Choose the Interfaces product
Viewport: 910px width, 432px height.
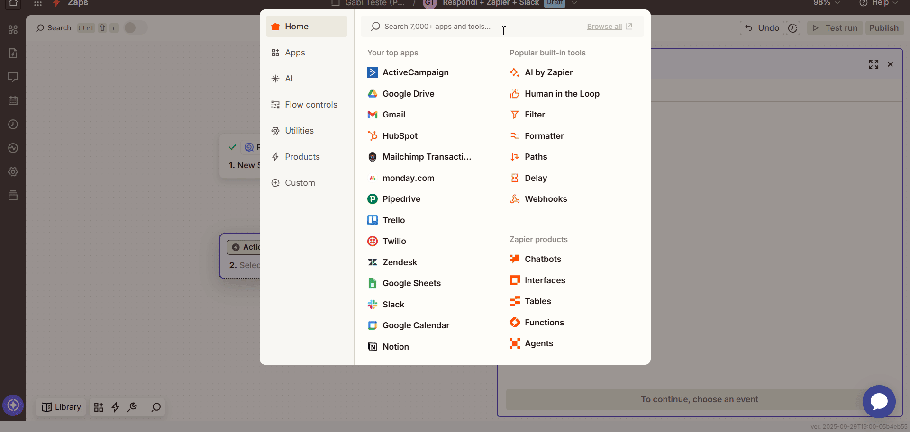click(537, 280)
